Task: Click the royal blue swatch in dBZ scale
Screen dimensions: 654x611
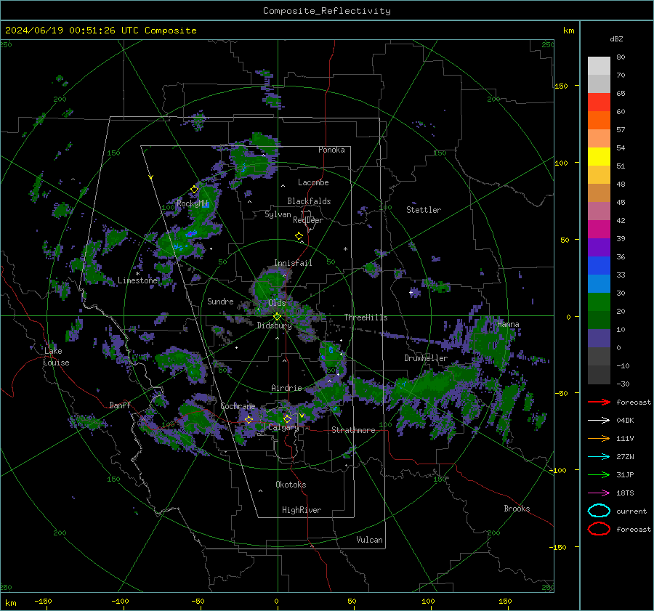Action: (599, 266)
